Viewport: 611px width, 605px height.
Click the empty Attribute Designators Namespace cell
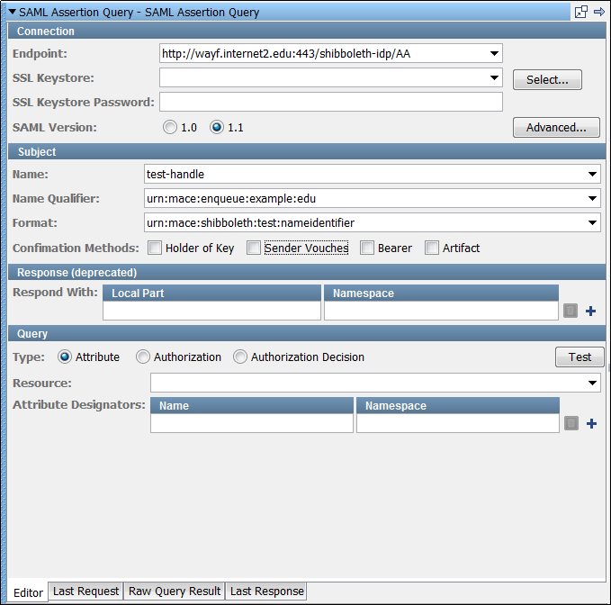(458, 423)
